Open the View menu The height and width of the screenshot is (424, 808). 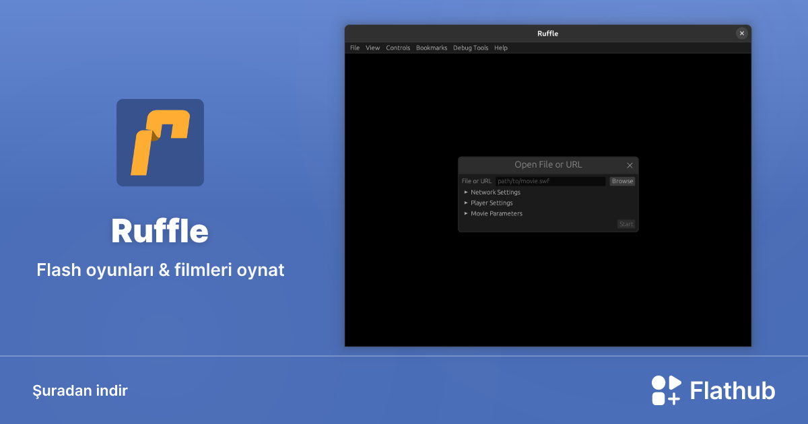pyautogui.click(x=372, y=48)
